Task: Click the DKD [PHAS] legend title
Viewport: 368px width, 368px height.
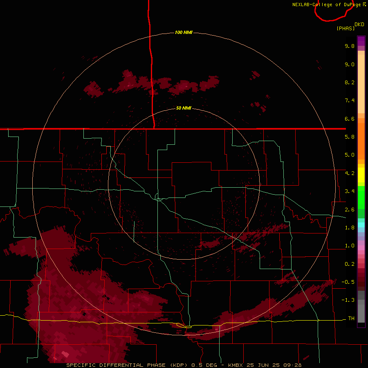Action: tap(350, 26)
